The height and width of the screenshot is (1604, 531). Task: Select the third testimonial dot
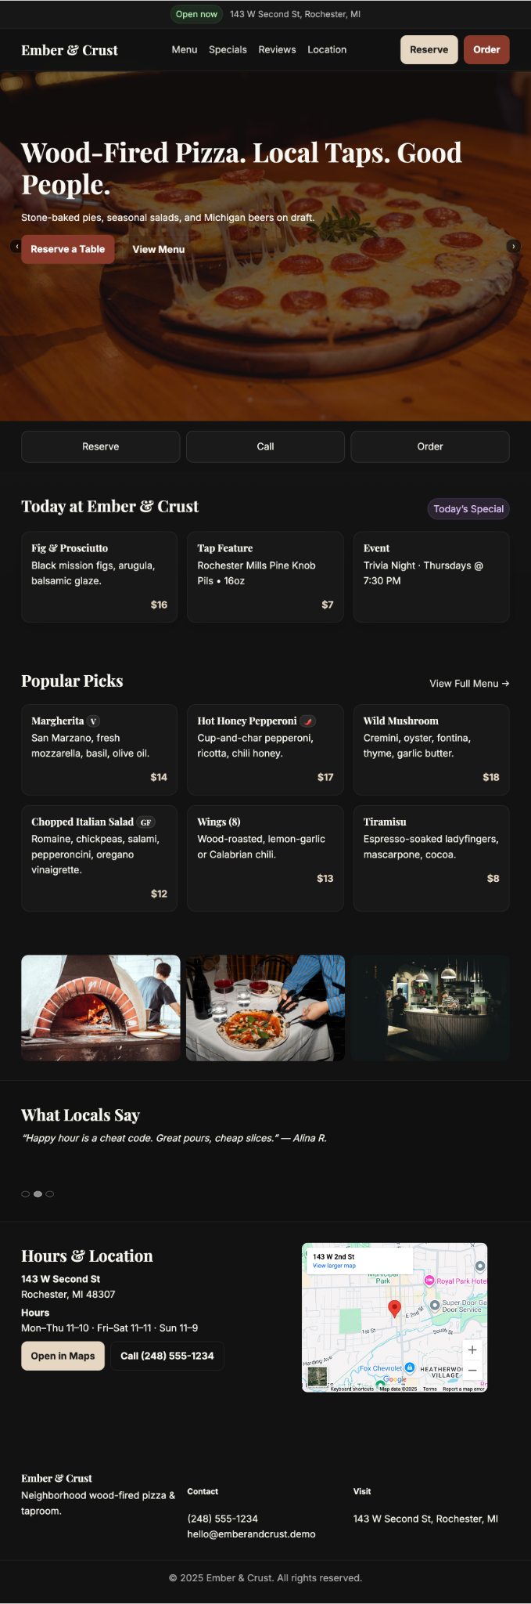click(50, 1194)
